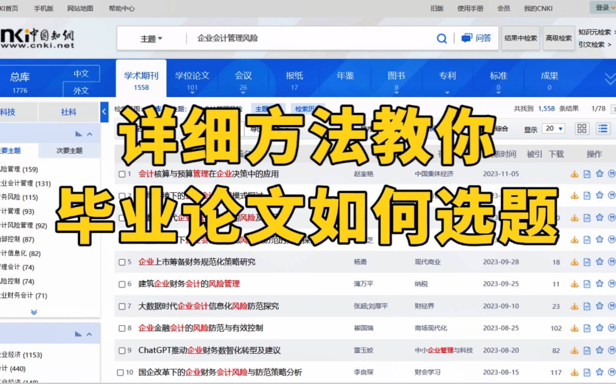Open 知识元检索 link
This screenshot has height=384, width=616.
pyautogui.click(x=595, y=32)
